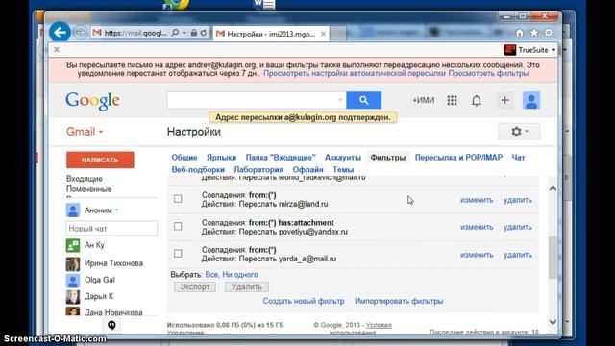Open Входящие inbox folder
615x346 pixels.
pos(85,179)
